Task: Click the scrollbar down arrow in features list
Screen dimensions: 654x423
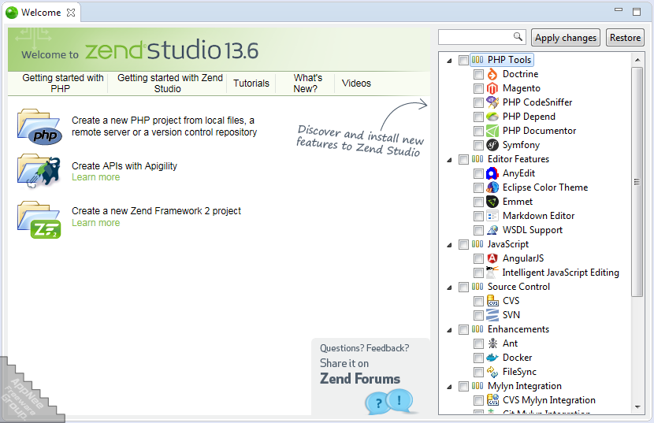Action: [x=637, y=406]
